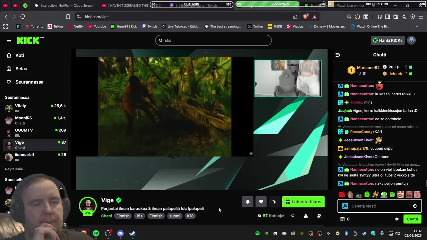The height and width of the screenshot is (240, 427).
Task: Click the K18 tag
Action: coord(190,216)
